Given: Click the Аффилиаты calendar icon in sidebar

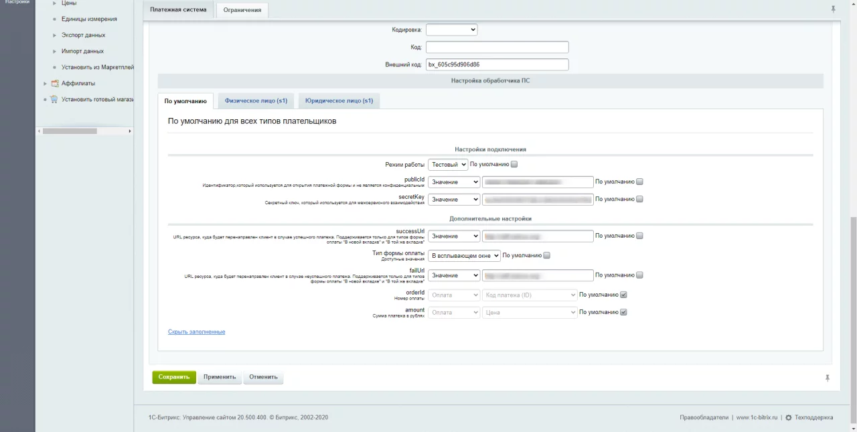Looking at the screenshot, I should [55, 84].
